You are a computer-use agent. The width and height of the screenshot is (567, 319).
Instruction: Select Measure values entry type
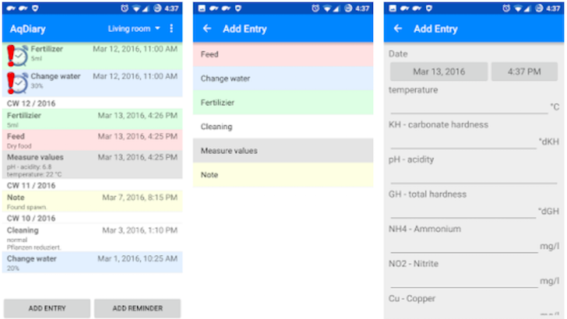pyautogui.click(x=283, y=151)
